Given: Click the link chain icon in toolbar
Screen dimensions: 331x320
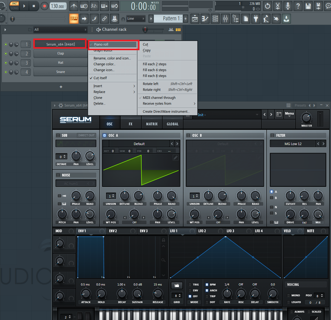Looking at the screenshot, I should (104, 18).
